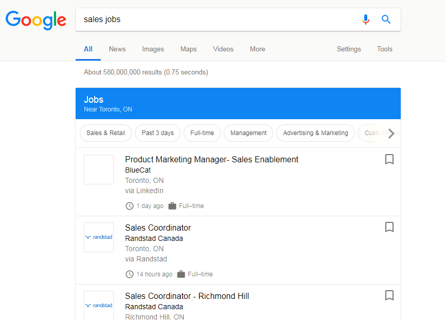The height and width of the screenshot is (320, 446).
Task: Click the blue magnifier search icon
Action: pyautogui.click(x=386, y=20)
